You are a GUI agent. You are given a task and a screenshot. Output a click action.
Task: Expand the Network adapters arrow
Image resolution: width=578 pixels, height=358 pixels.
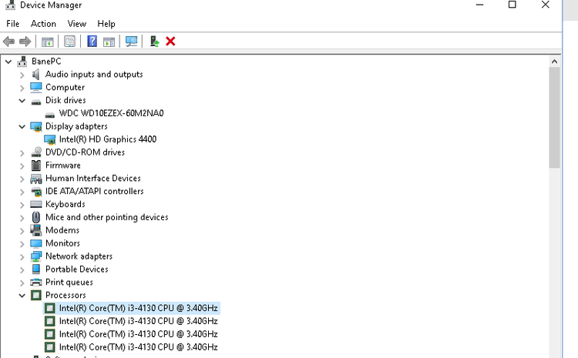point(22,256)
